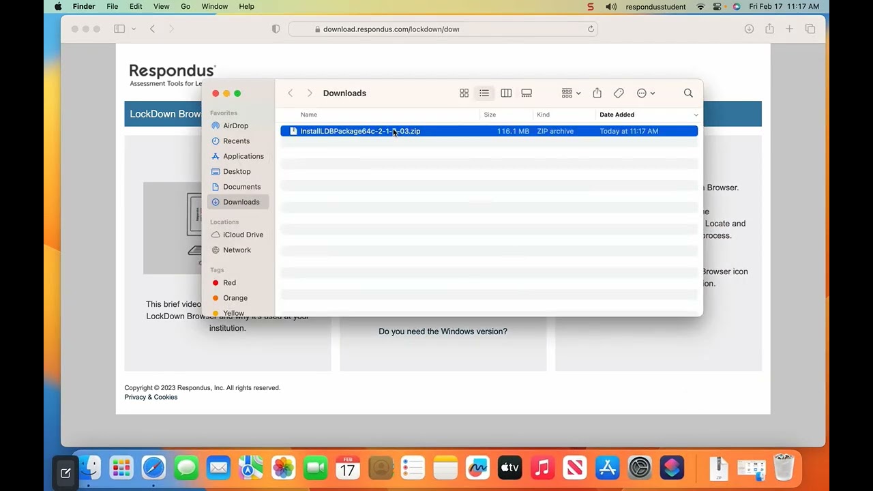The width and height of the screenshot is (873, 491).
Task: Open the Finder menu
Action: click(x=84, y=7)
